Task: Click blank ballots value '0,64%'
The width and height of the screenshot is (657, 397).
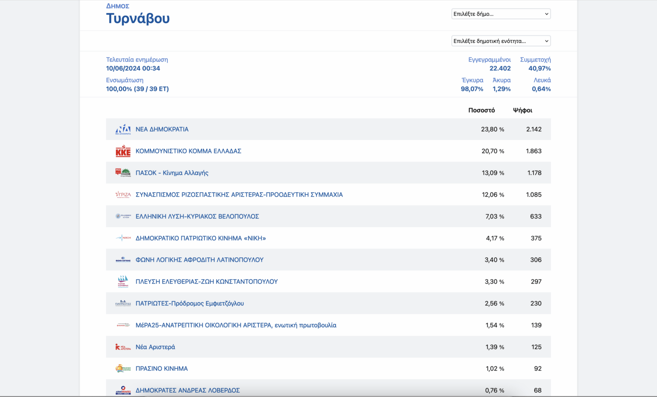Action: click(541, 89)
